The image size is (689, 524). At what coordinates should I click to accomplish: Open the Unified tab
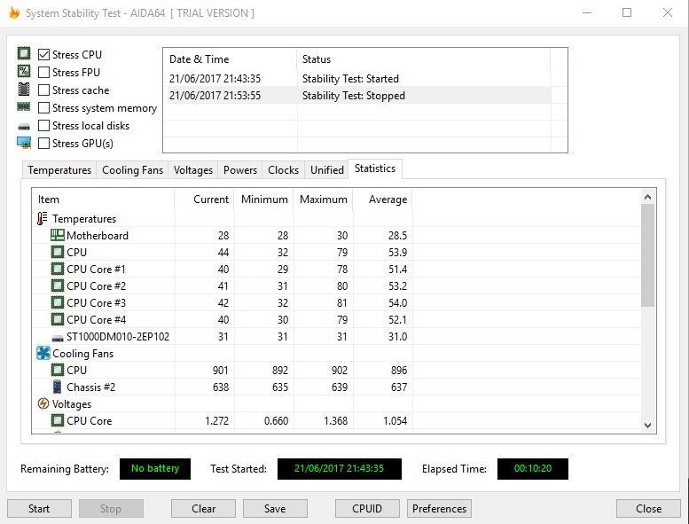point(327,170)
